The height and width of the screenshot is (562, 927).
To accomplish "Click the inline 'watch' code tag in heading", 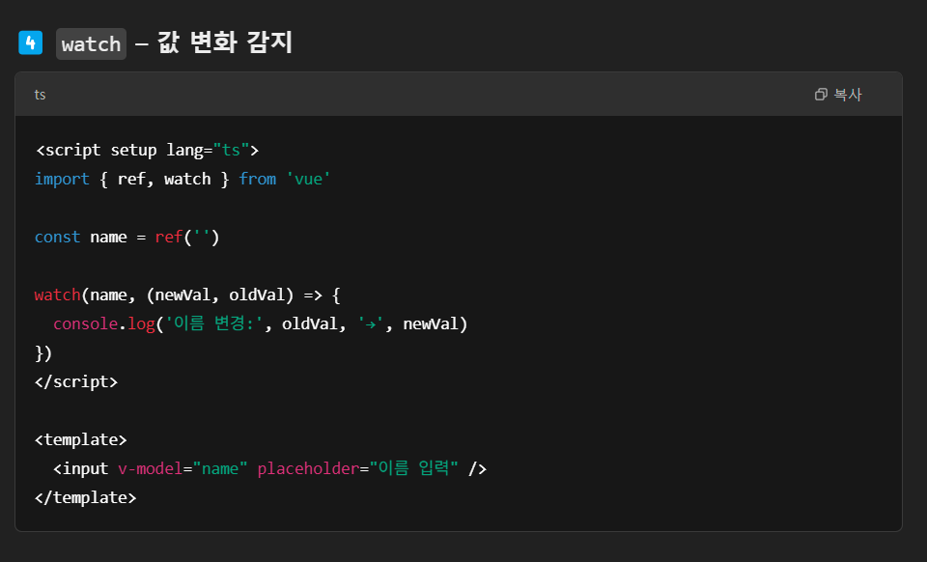I will [x=91, y=43].
